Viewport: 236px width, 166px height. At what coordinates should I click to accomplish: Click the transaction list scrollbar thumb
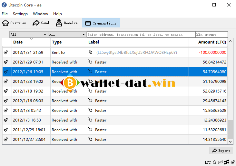tap(230, 129)
